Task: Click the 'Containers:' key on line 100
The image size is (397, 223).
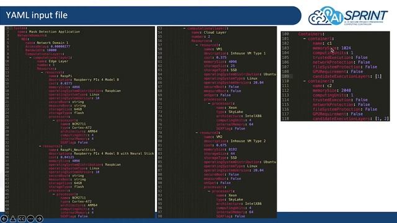Action: tap(311, 34)
